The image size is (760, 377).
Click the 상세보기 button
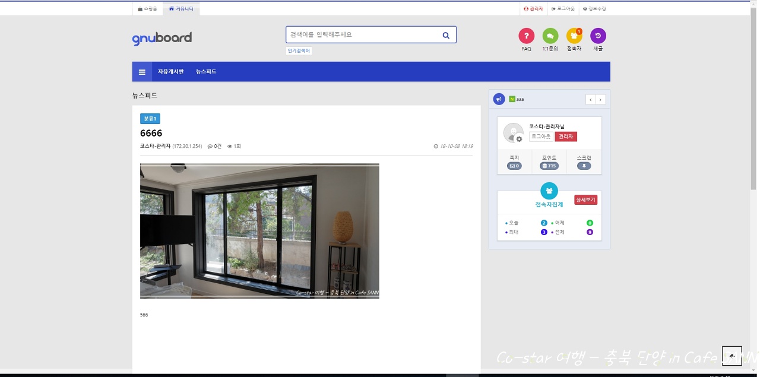click(x=585, y=200)
